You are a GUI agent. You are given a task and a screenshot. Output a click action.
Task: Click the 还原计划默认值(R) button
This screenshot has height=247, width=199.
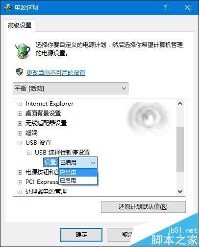(x=143, y=207)
